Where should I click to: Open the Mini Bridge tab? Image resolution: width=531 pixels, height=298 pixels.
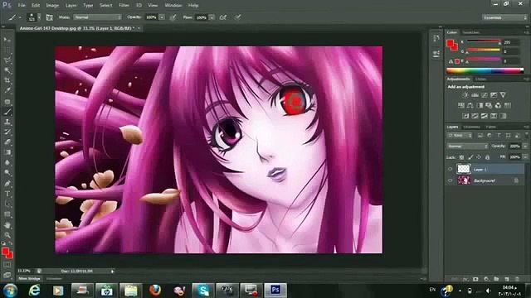(29, 279)
